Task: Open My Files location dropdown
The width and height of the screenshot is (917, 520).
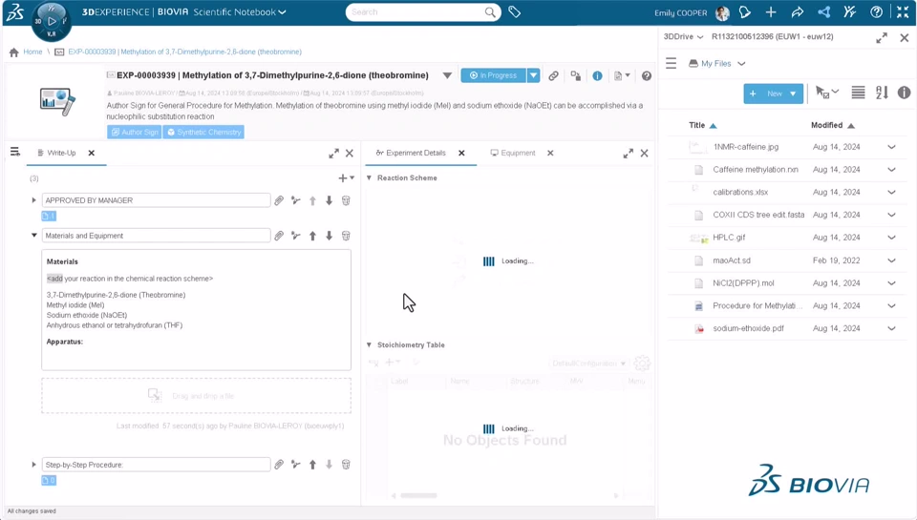Action: click(741, 64)
